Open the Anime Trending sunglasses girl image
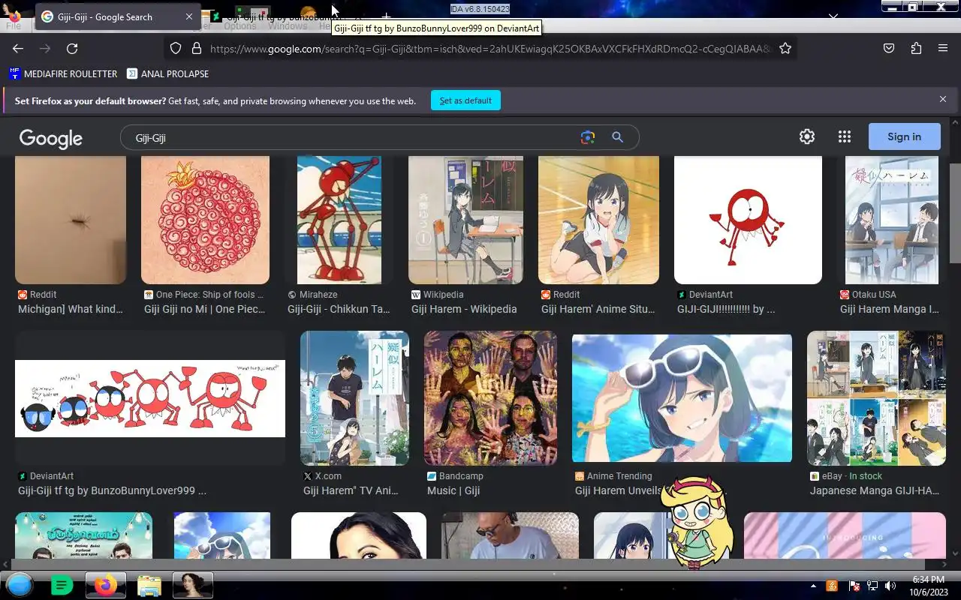The width and height of the screenshot is (961, 600). (x=682, y=398)
